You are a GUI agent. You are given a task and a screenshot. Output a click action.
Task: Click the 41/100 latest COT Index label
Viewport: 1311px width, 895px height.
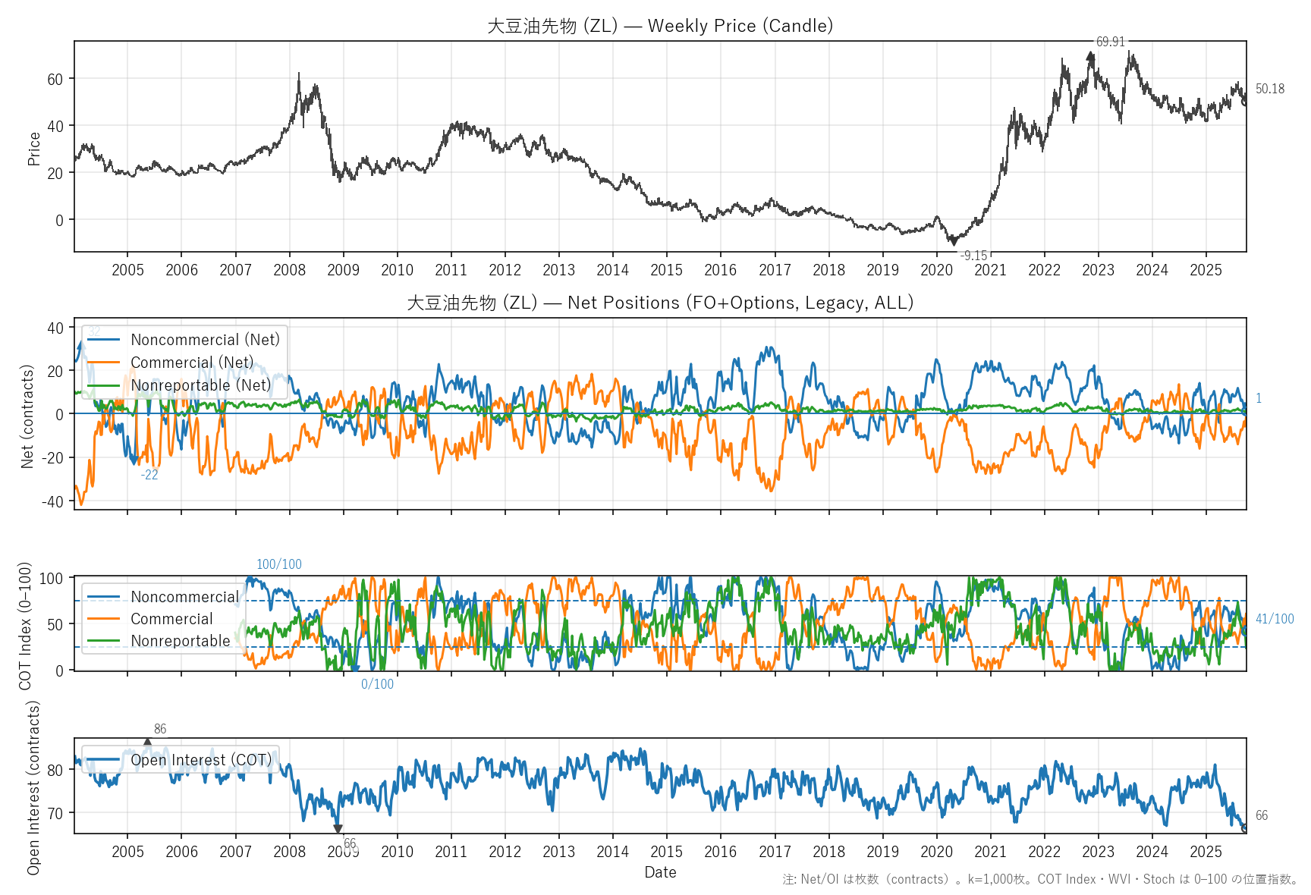tap(1274, 619)
